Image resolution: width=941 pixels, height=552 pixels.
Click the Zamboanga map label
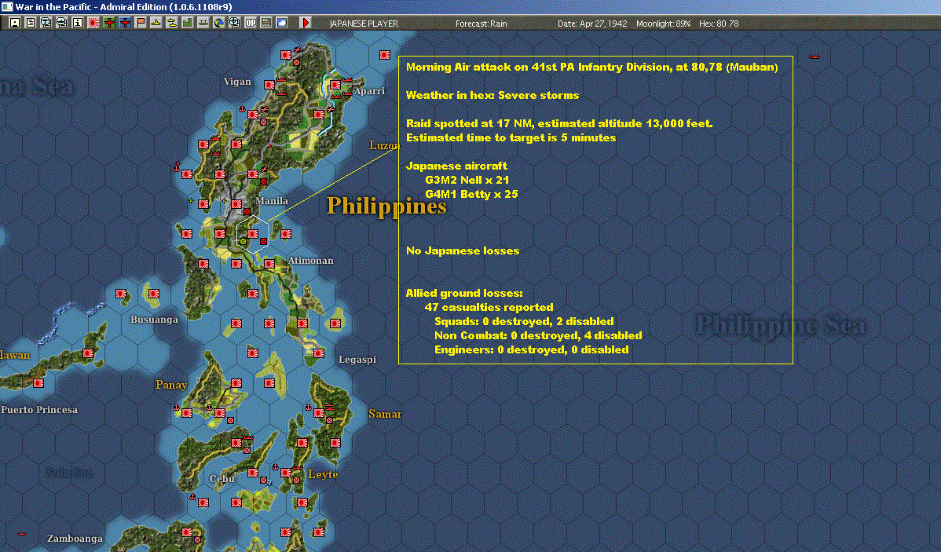(75, 538)
